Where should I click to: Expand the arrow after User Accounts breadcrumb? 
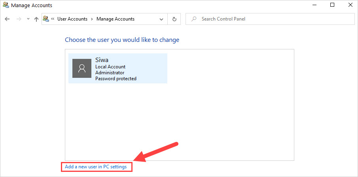[92, 19]
